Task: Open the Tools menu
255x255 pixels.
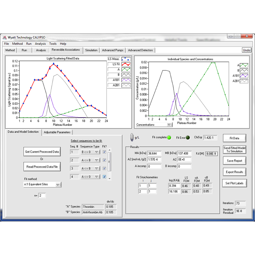Action: tap(53, 44)
